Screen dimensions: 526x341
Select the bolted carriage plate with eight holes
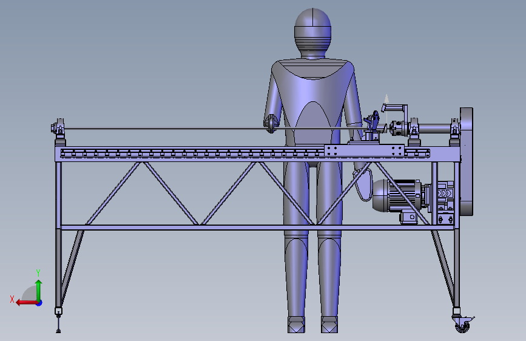[364, 150]
